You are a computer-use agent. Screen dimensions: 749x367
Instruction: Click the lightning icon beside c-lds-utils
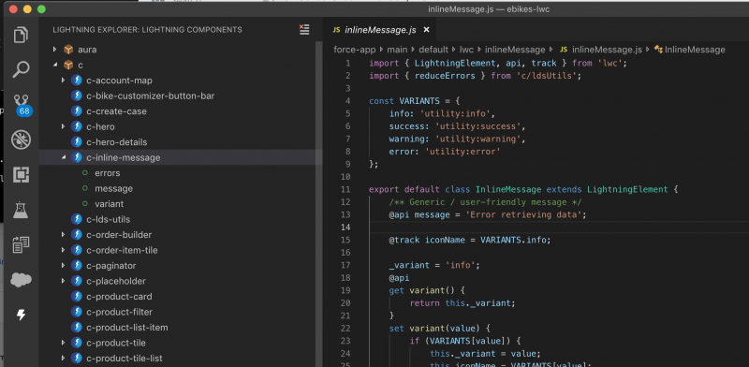(77, 219)
